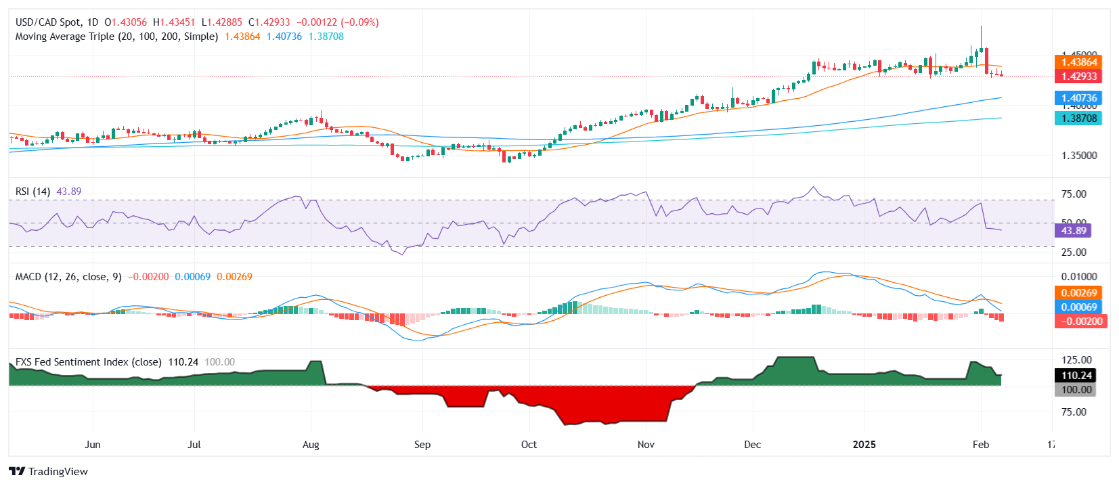This screenshot has width=1119, height=486.
Task: Click the blue 1.40736 moving average tag
Action: click(x=1078, y=98)
